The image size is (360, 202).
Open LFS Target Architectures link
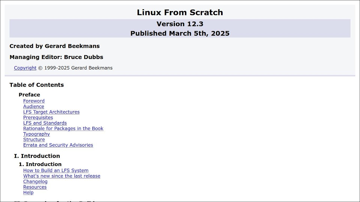pos(51,112)
